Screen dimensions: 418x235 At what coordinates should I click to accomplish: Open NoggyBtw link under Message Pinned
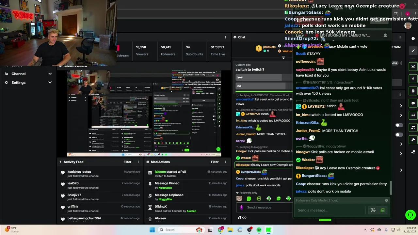(x=165, y=188)
